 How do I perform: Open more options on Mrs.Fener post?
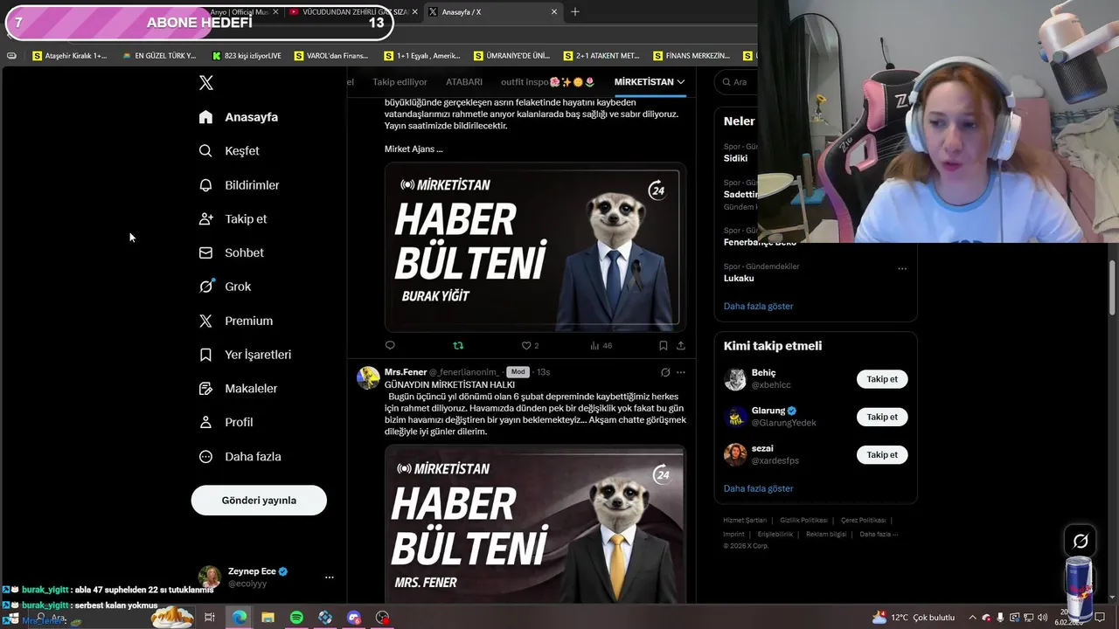point(681,372)
